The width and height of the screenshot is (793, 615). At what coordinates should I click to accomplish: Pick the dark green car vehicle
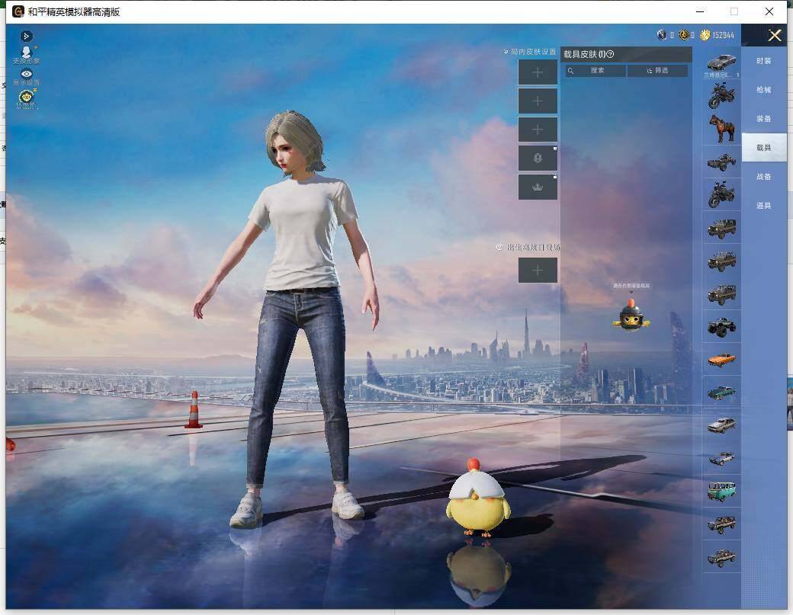[x=721, y=392]
